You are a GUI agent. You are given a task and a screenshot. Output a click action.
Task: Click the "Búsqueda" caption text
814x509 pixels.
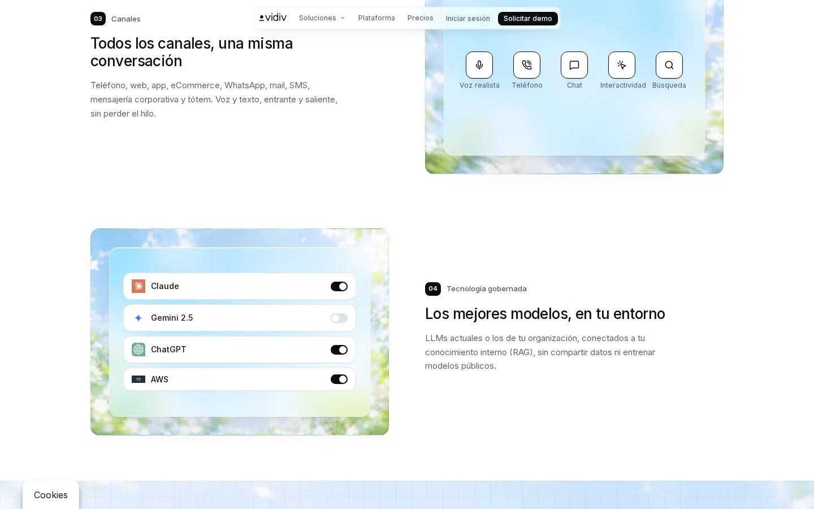click(x=669, y=85)
